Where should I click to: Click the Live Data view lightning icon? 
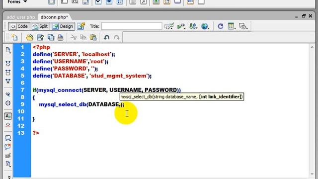[81, 26]
